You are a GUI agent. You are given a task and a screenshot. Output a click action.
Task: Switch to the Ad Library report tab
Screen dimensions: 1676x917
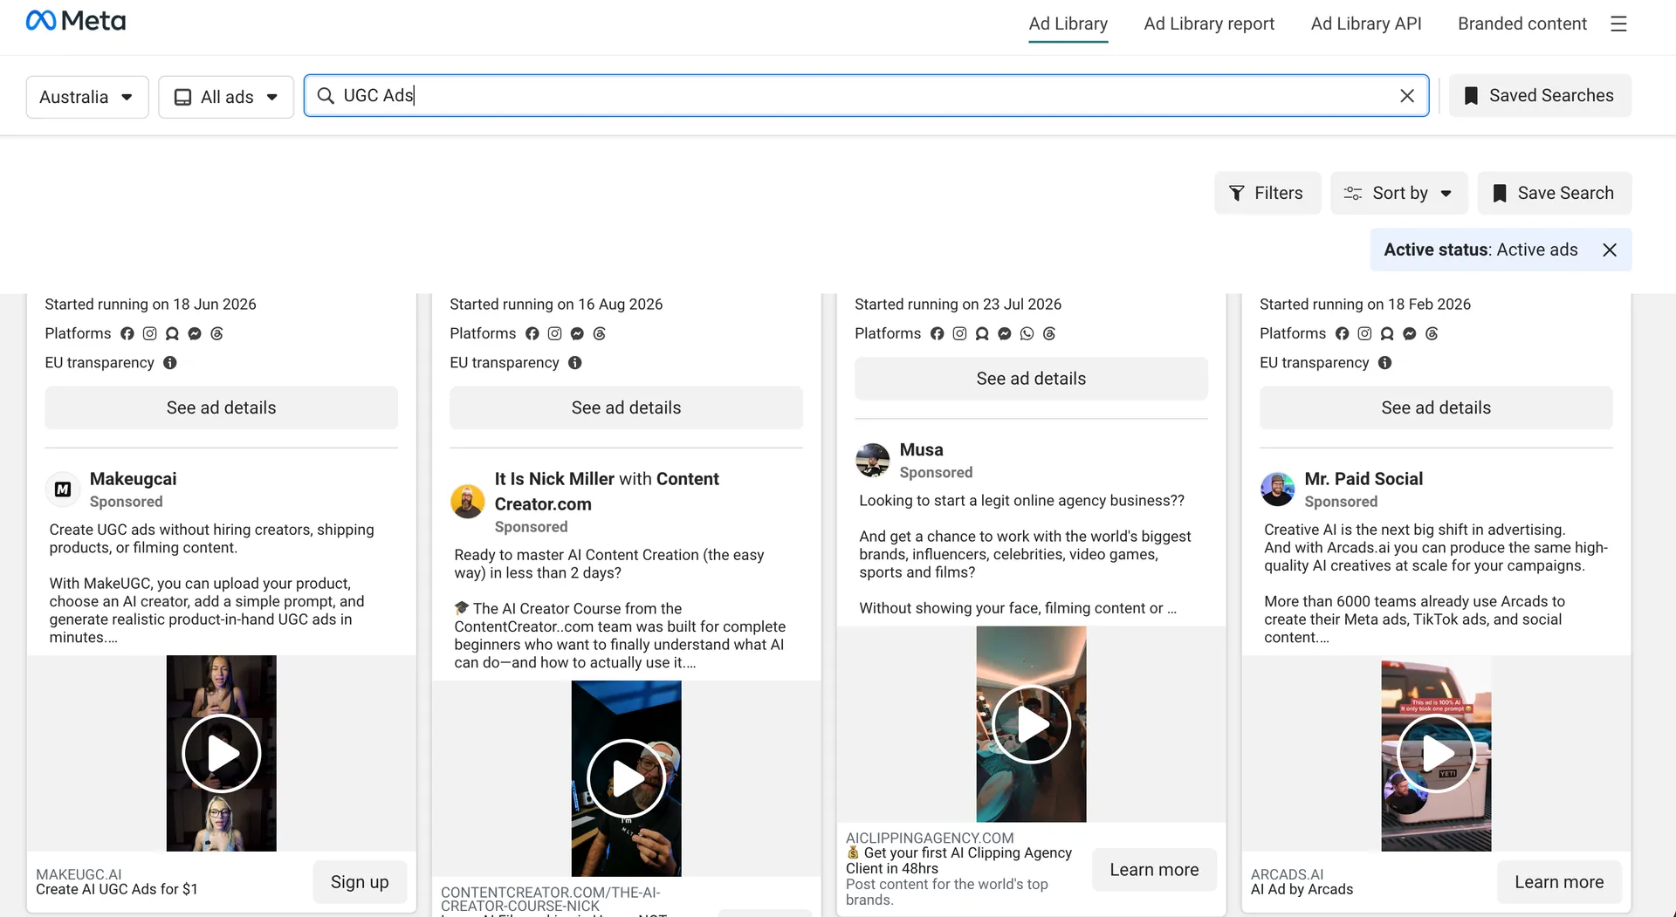click(1209, 24)
